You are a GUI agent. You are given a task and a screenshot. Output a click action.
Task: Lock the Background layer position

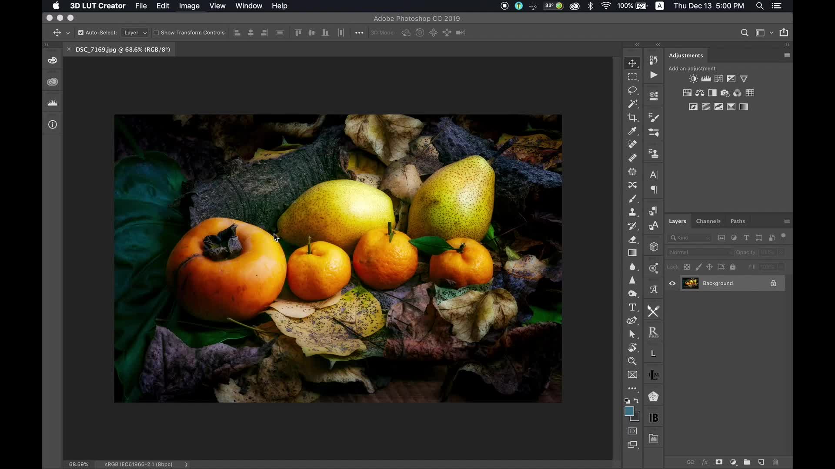[x=709, y=267]
